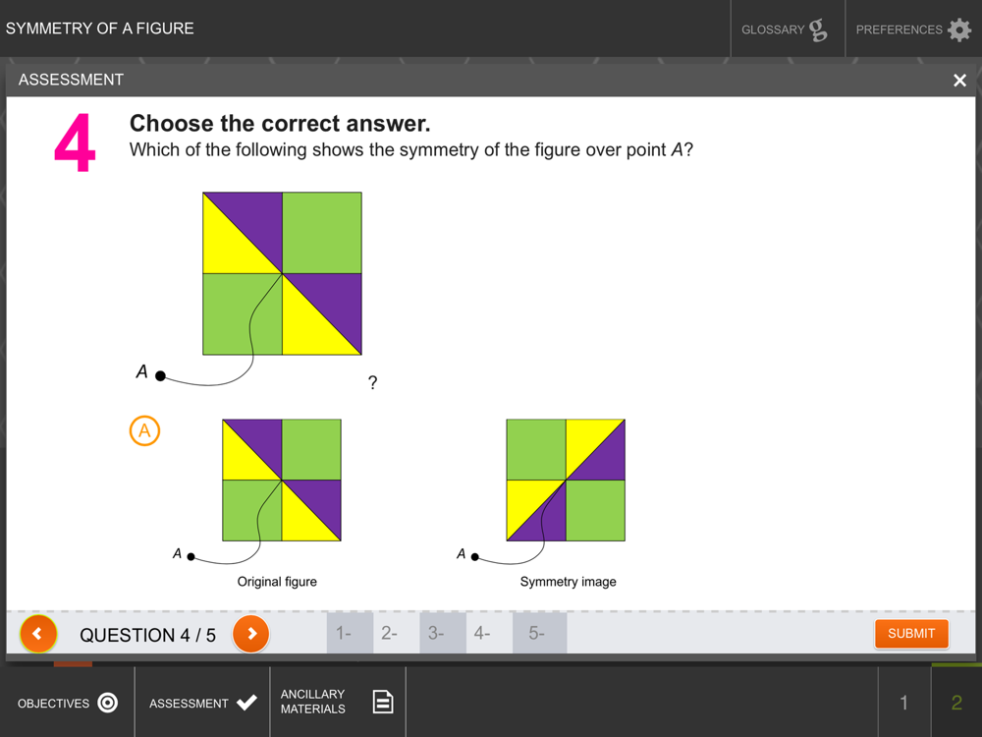Open Ancillary Materials document icon
982x737 pixels.
[x=383, y=702]
